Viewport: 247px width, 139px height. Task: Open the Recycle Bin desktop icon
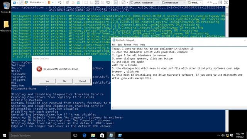[x=6, y=7]
